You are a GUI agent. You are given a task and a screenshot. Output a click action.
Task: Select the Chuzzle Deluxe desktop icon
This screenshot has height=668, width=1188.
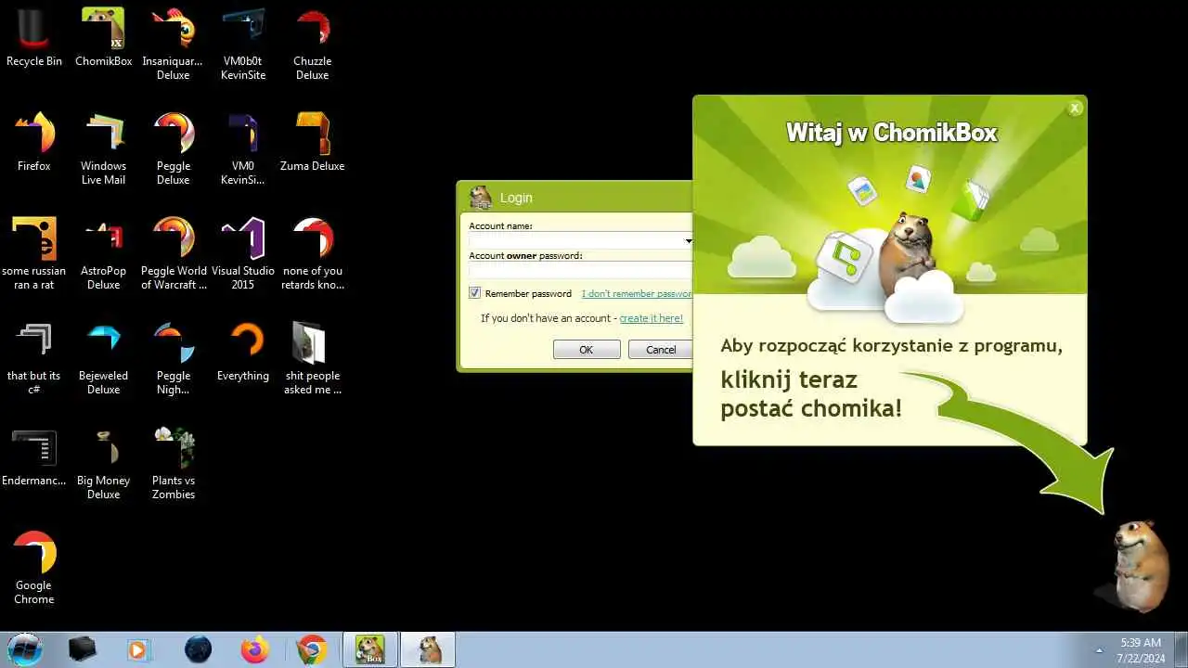pos(313,45)
